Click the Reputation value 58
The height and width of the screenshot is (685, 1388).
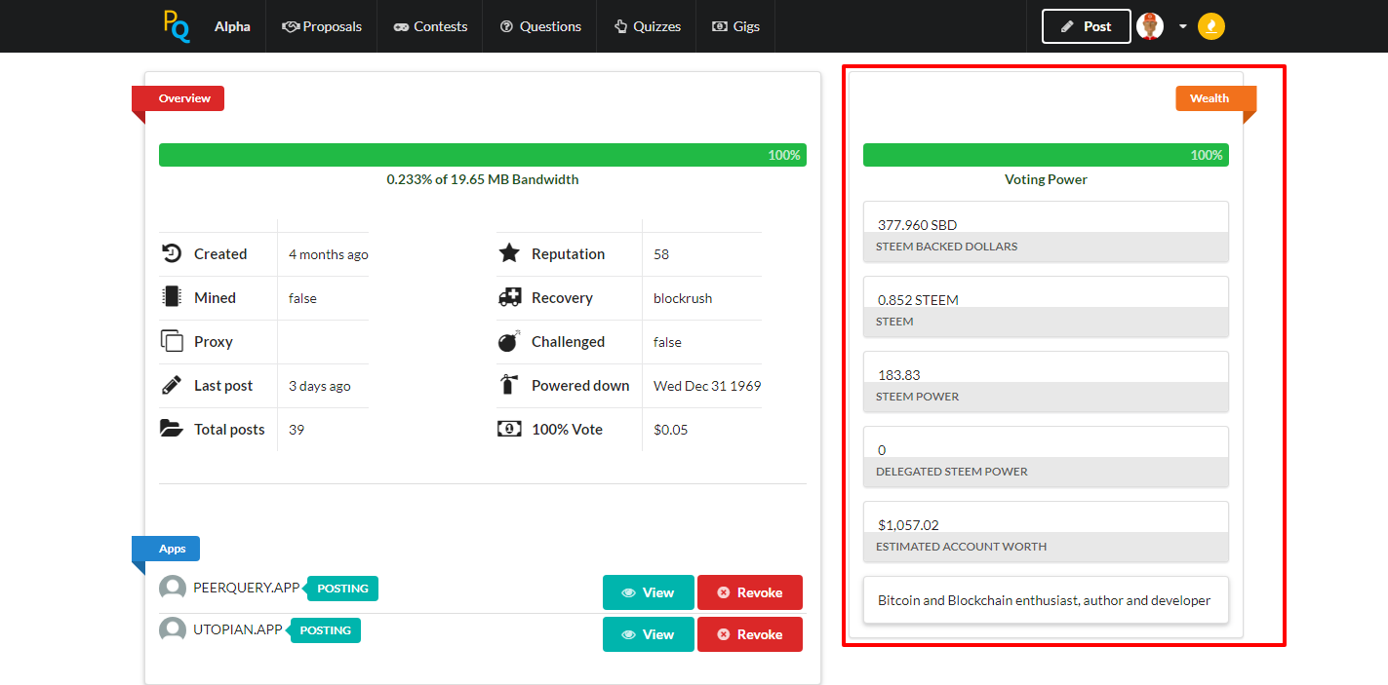[x=661, y=254]
